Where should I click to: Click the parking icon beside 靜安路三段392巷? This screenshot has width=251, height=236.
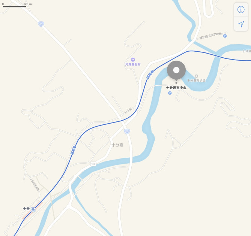225,36
